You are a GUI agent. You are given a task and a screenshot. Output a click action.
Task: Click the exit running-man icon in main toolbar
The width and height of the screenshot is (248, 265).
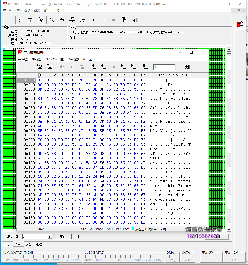[135, 20]
